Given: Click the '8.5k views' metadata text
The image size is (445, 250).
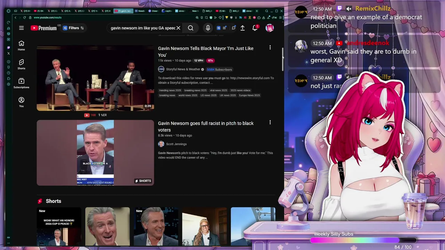Looking at the screenshot, I should (165, 135).
